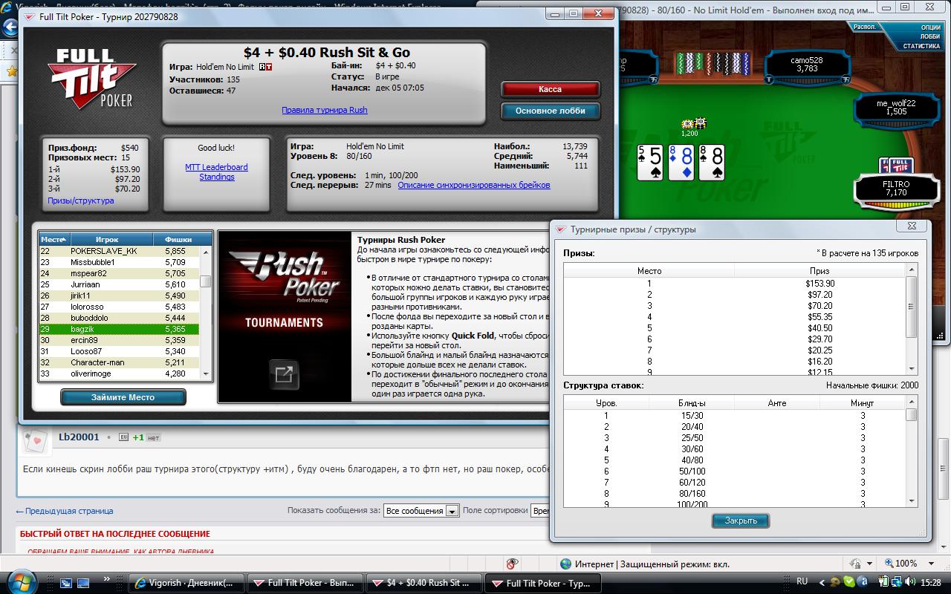Open the Призы/структура link
Viewport: 951px width, 594px height.
[x=81, y=200]
